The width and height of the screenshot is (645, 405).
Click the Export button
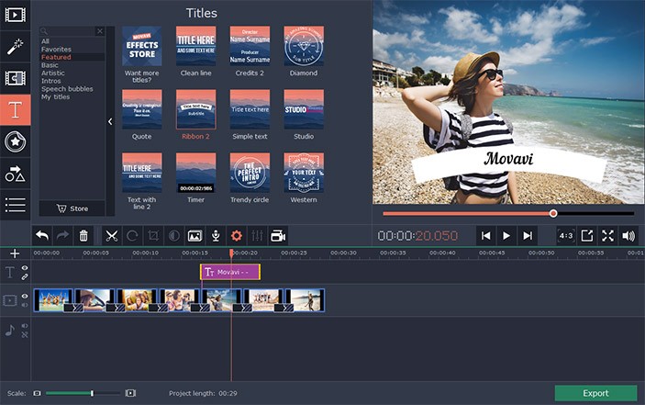[x=595, y=393]
